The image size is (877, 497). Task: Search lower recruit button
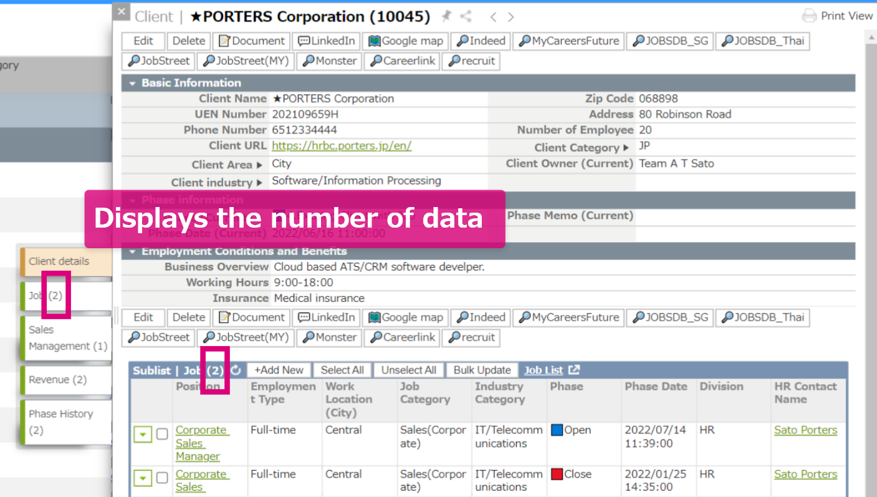pyautogui.click(x=471, y=337)
